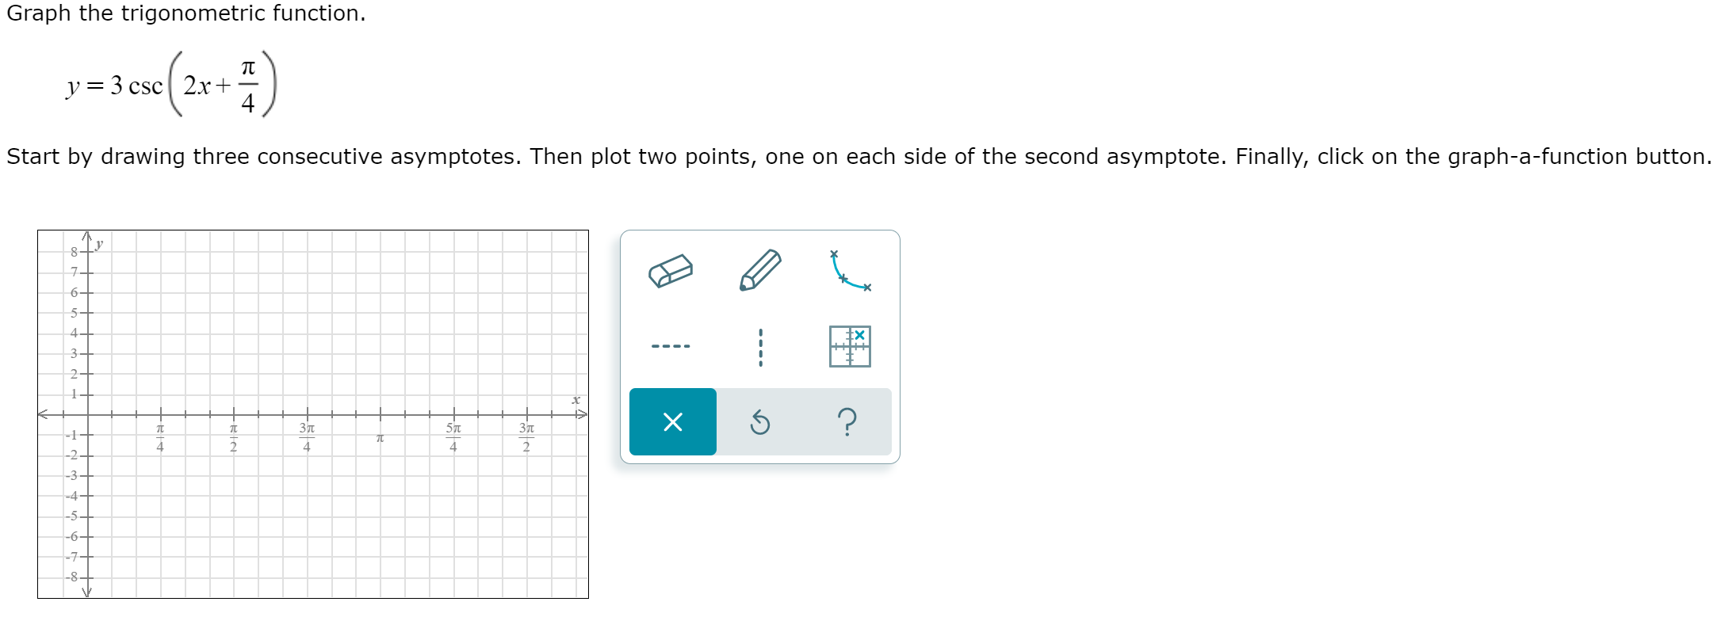The width and height of the screenshot is (1717, 617).
Task: Click the highlighted X clear button
Action: (x=672, y=423)
